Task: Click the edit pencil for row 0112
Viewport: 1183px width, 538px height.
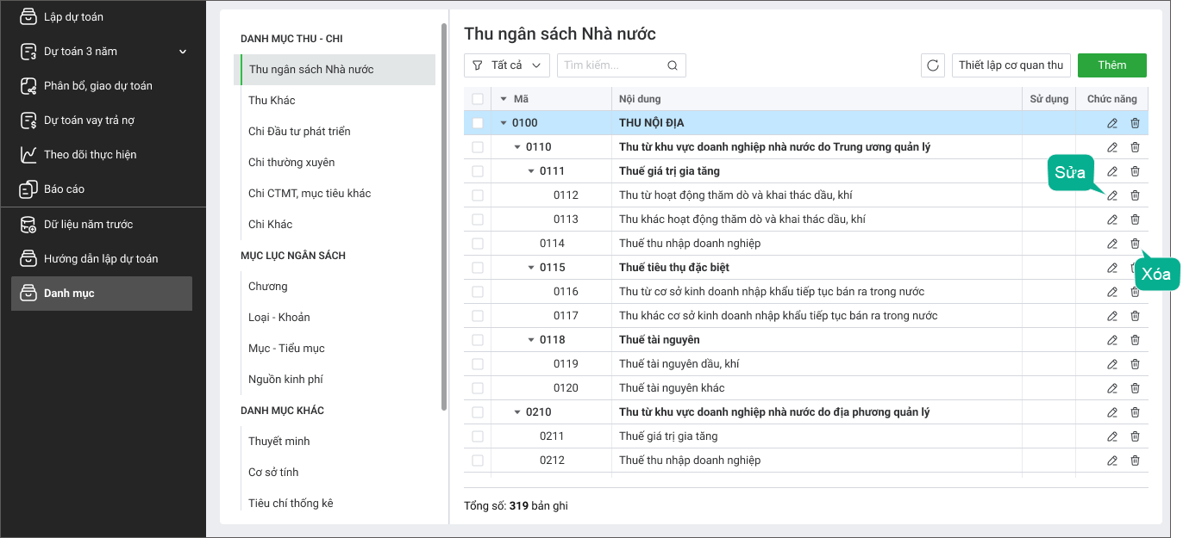Action: coord(1112,195)
